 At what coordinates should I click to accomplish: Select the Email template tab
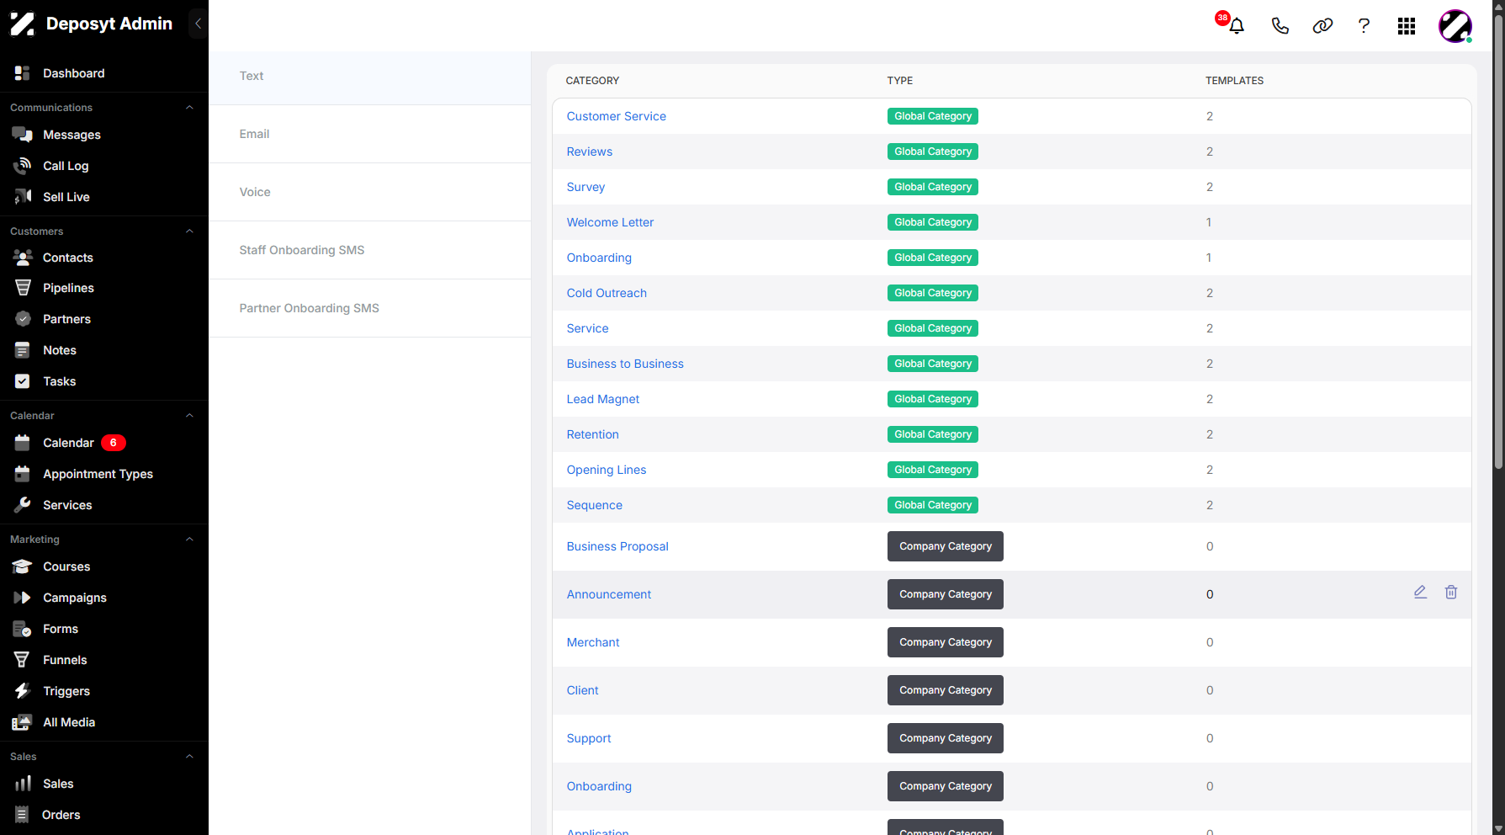pyautogui.click(x=370, y=134)
